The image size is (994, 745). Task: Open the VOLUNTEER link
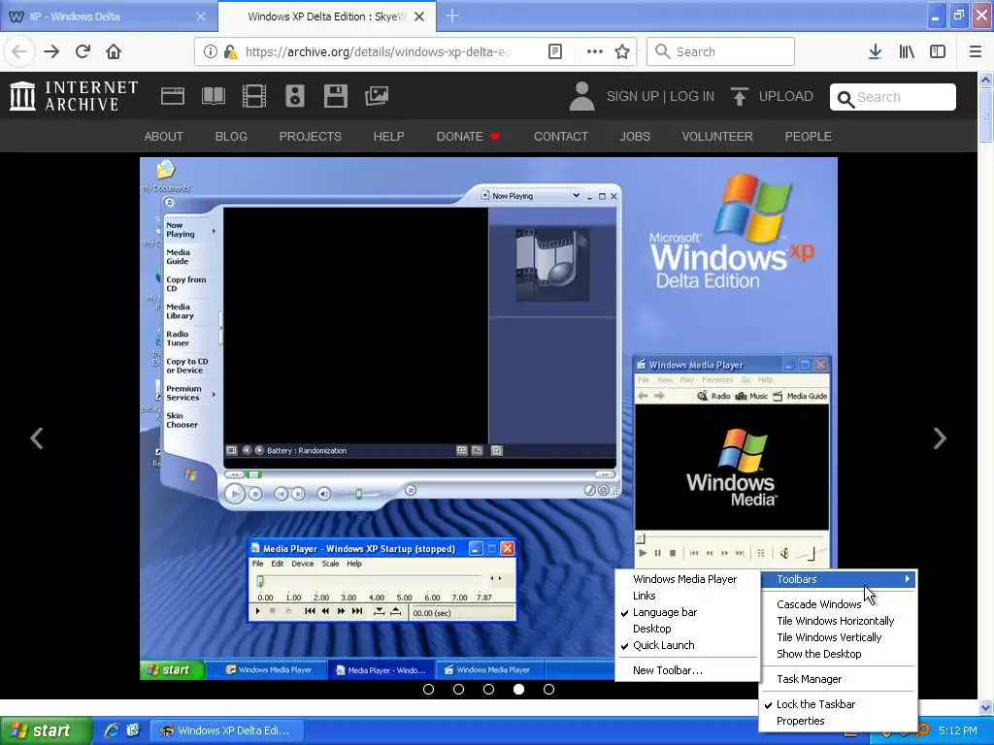click(717, 136)
